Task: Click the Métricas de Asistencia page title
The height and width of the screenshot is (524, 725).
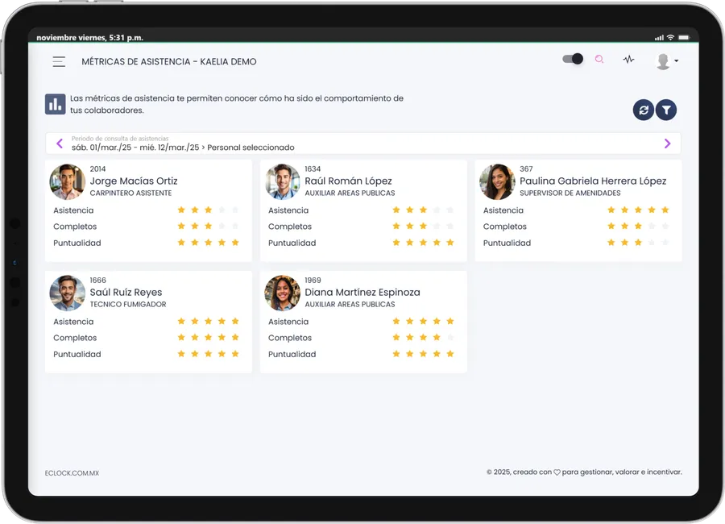Action: click(x=169, y=61)
